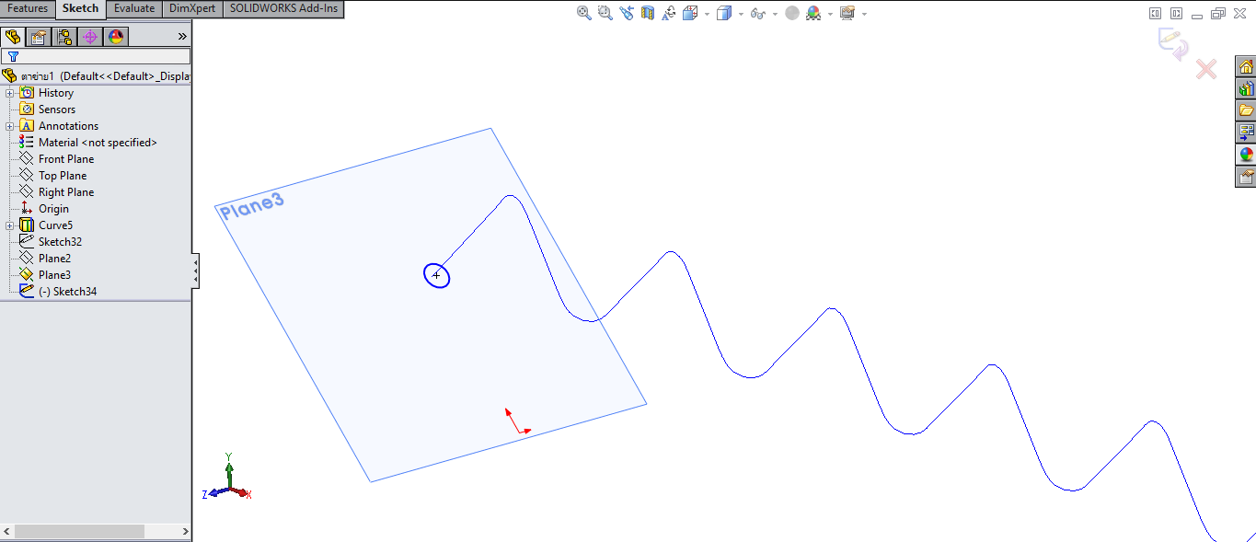Open Appearances, Scenes and Decals tab
This screenshot has width=1256, height=542.
[1246, 154]
